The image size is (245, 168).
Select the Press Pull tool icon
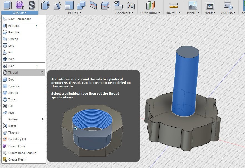pyautogui.click(x=46, y=5)
